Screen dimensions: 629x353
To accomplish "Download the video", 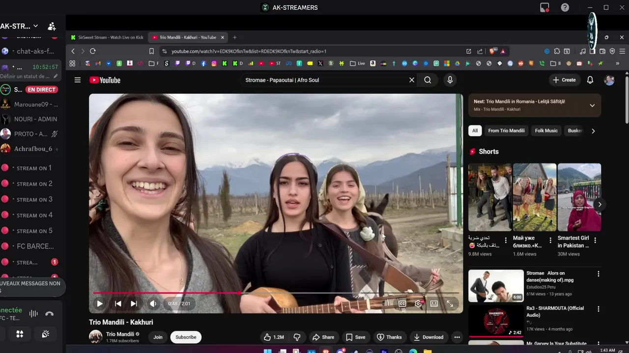I will 429,337.
